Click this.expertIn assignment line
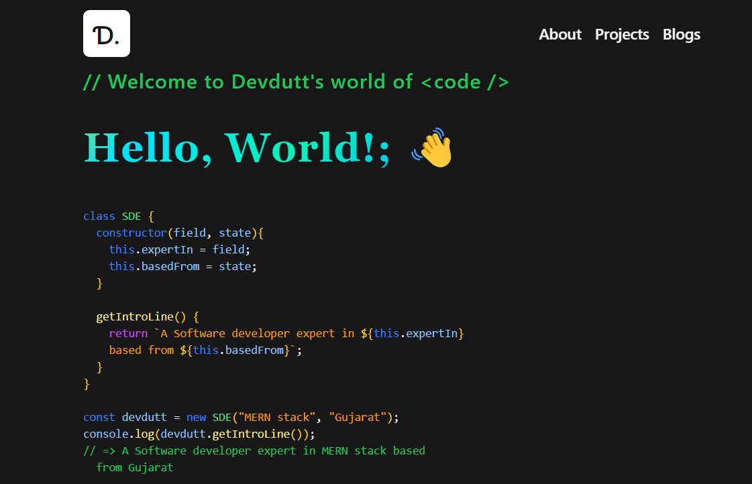Screen dimensions: 752x484 [x=180, y=249]
